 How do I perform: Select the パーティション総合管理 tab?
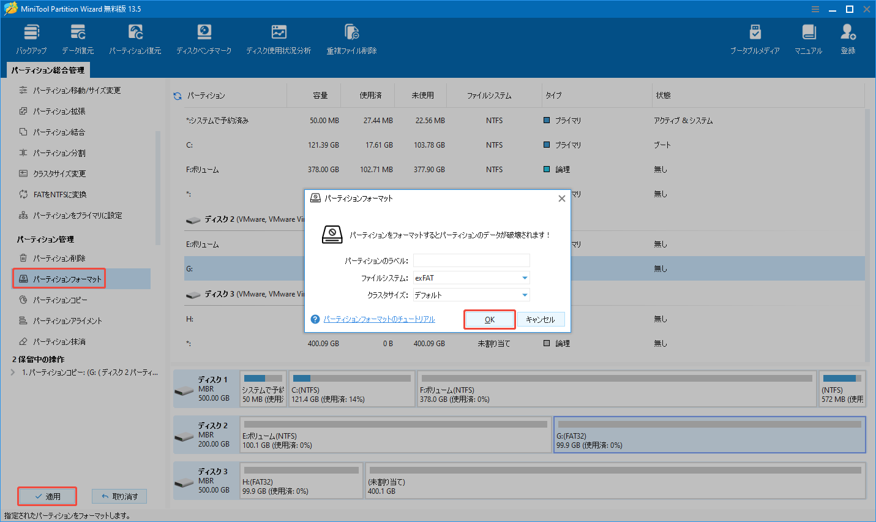click(x=47, y=70)
